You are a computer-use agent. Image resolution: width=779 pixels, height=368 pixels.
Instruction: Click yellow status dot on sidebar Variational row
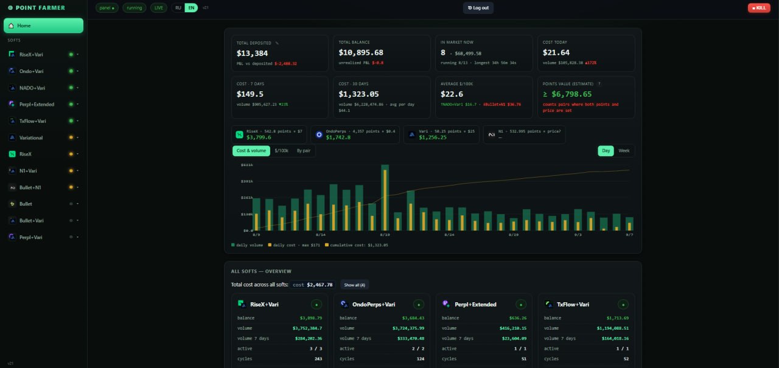[x=71, y=137]
